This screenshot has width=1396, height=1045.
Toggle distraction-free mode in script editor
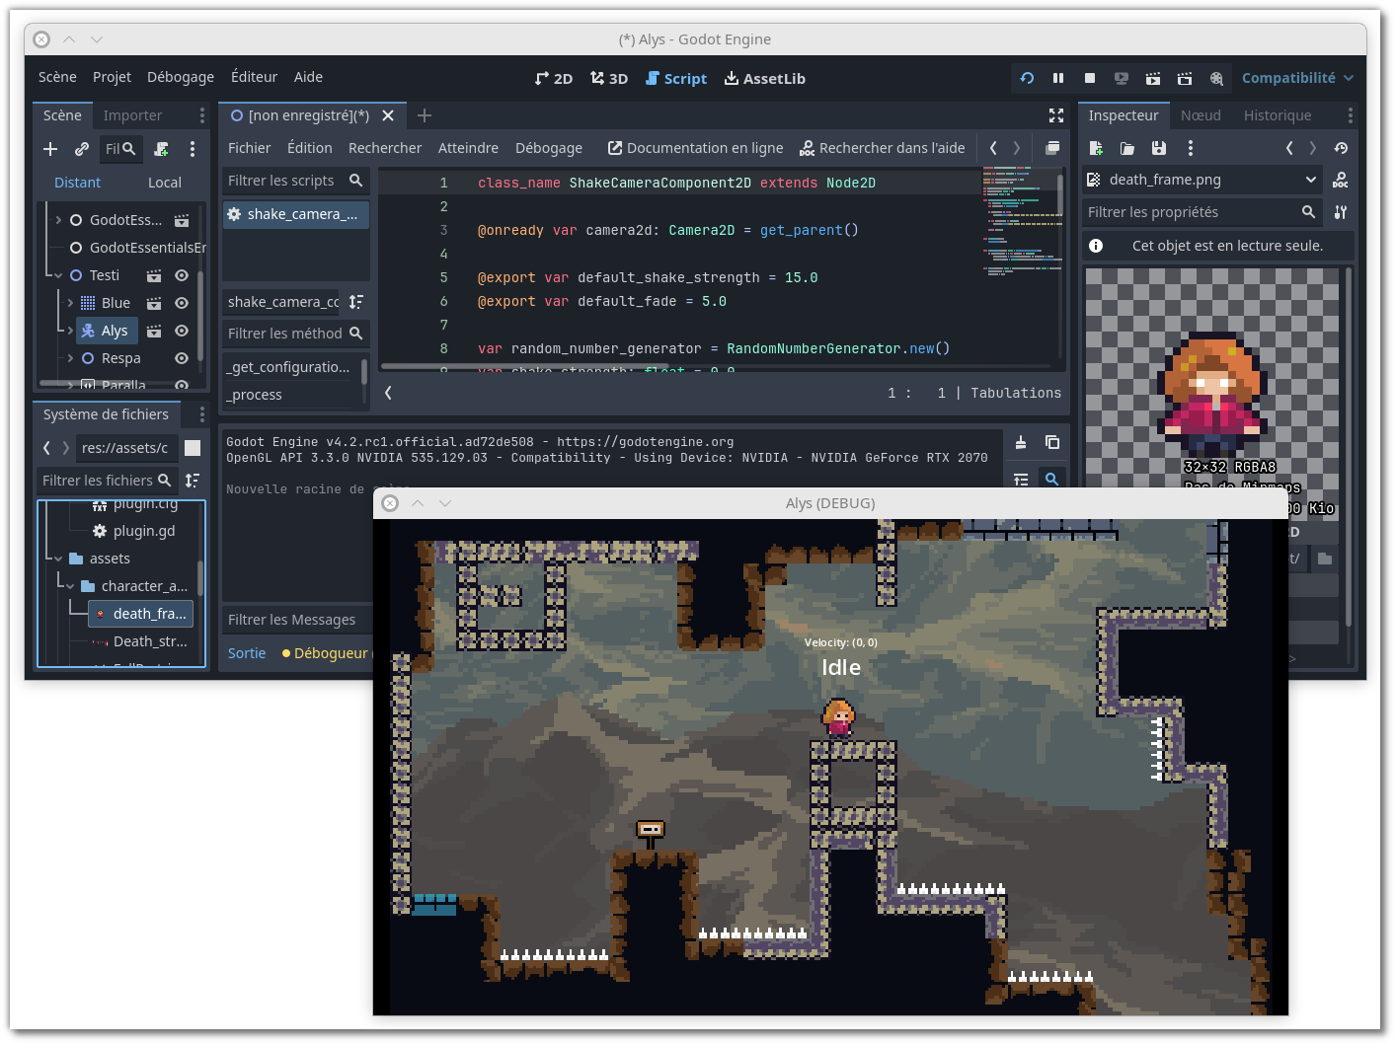pos(1056,115)
